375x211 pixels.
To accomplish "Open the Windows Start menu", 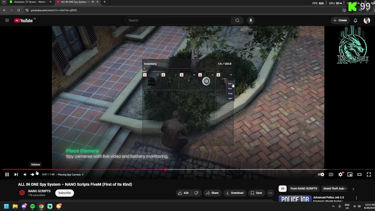I will click(x=6, y=206).
